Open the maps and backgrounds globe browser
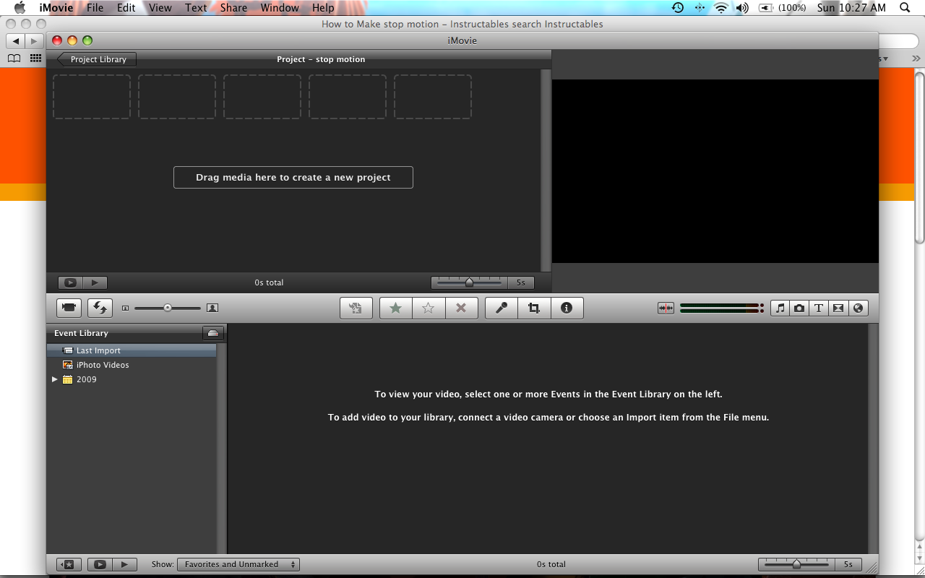925x578 pixels. [x=858, y=308]
